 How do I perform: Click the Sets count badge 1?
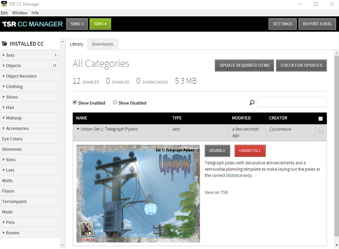point(56,55)
